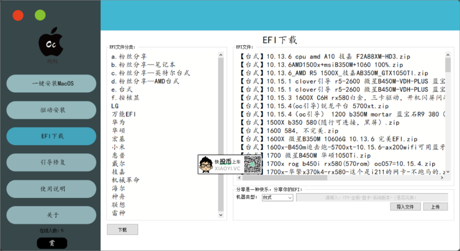
Task: Click the 下载 button
Action: point(122,230)
